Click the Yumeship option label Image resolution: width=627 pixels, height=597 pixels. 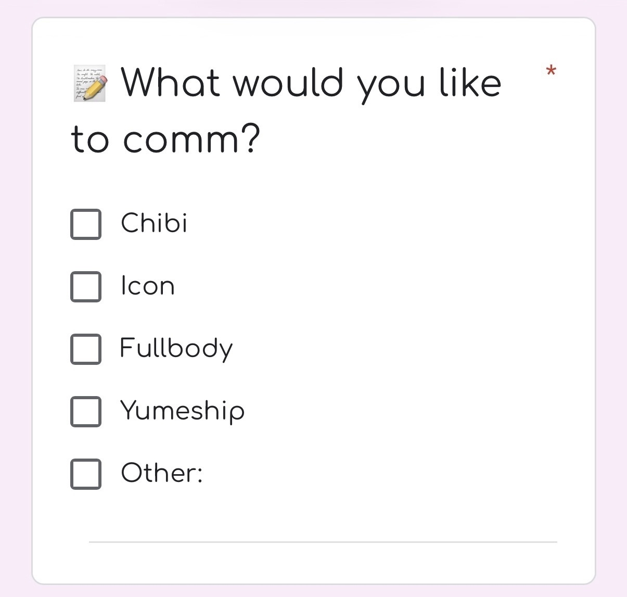point(182,411)
